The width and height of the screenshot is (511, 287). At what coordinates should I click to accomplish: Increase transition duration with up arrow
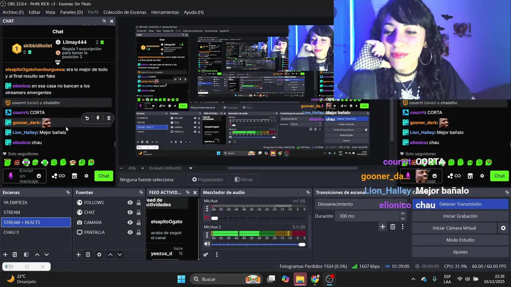[x=402, y=214]
